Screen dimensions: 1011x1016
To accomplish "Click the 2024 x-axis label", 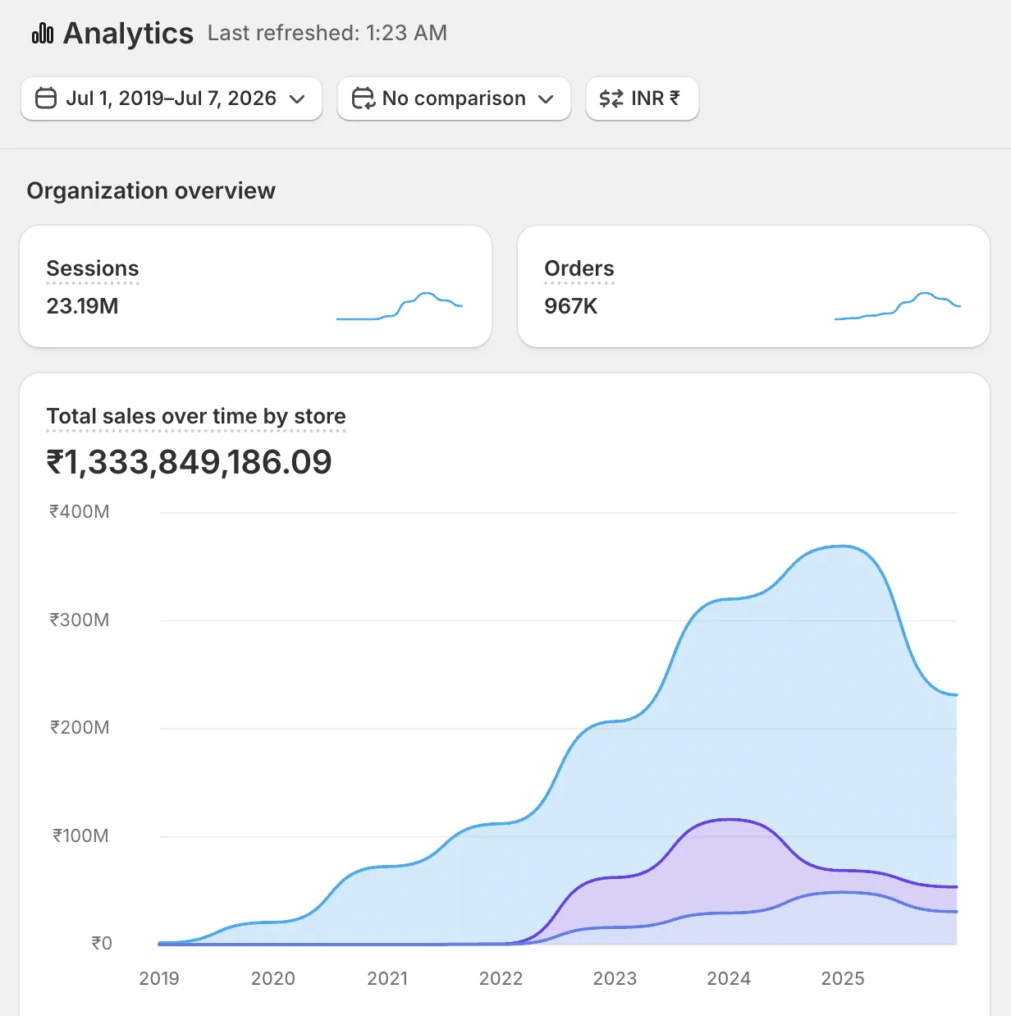I will coord(729,978).
